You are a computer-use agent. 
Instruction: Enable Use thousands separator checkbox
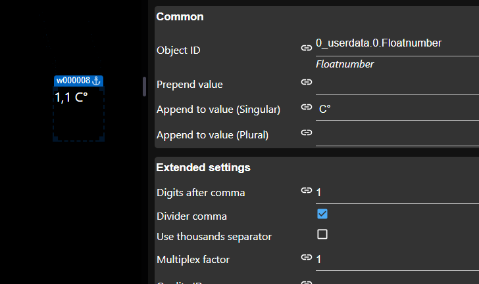322,234
